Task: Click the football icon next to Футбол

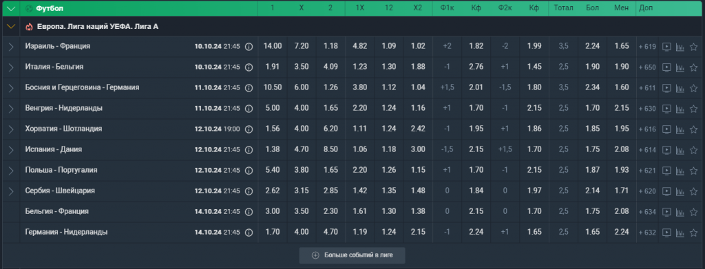Action: [29, 8]
